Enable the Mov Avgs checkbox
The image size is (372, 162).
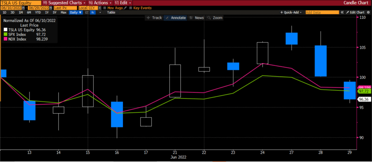pyautogui.click(x=105, y=8)
